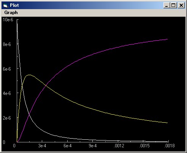
Task: Click the .0018 x-axis label
Action: coord(170,146)
